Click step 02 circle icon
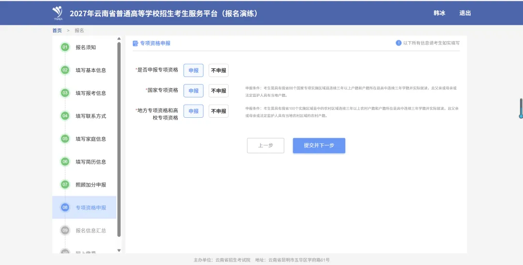This screenshot has height=265, width=523. pyautogui.click(x=65, y=70)
